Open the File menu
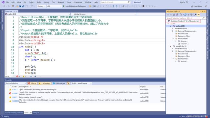 coord(7,2)
